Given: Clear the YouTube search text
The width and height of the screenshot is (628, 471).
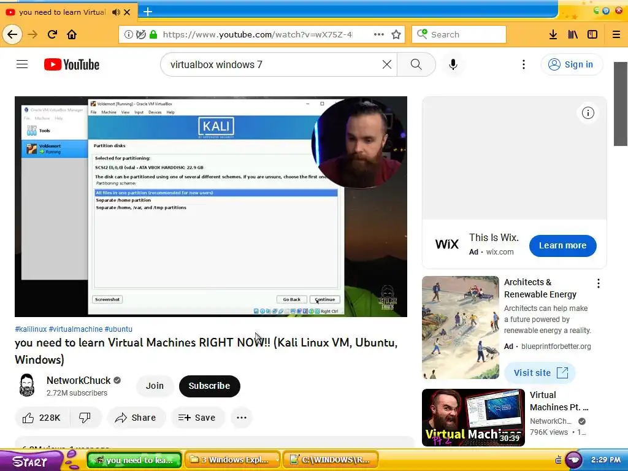Looking at the screenshot, I should 386,64.
